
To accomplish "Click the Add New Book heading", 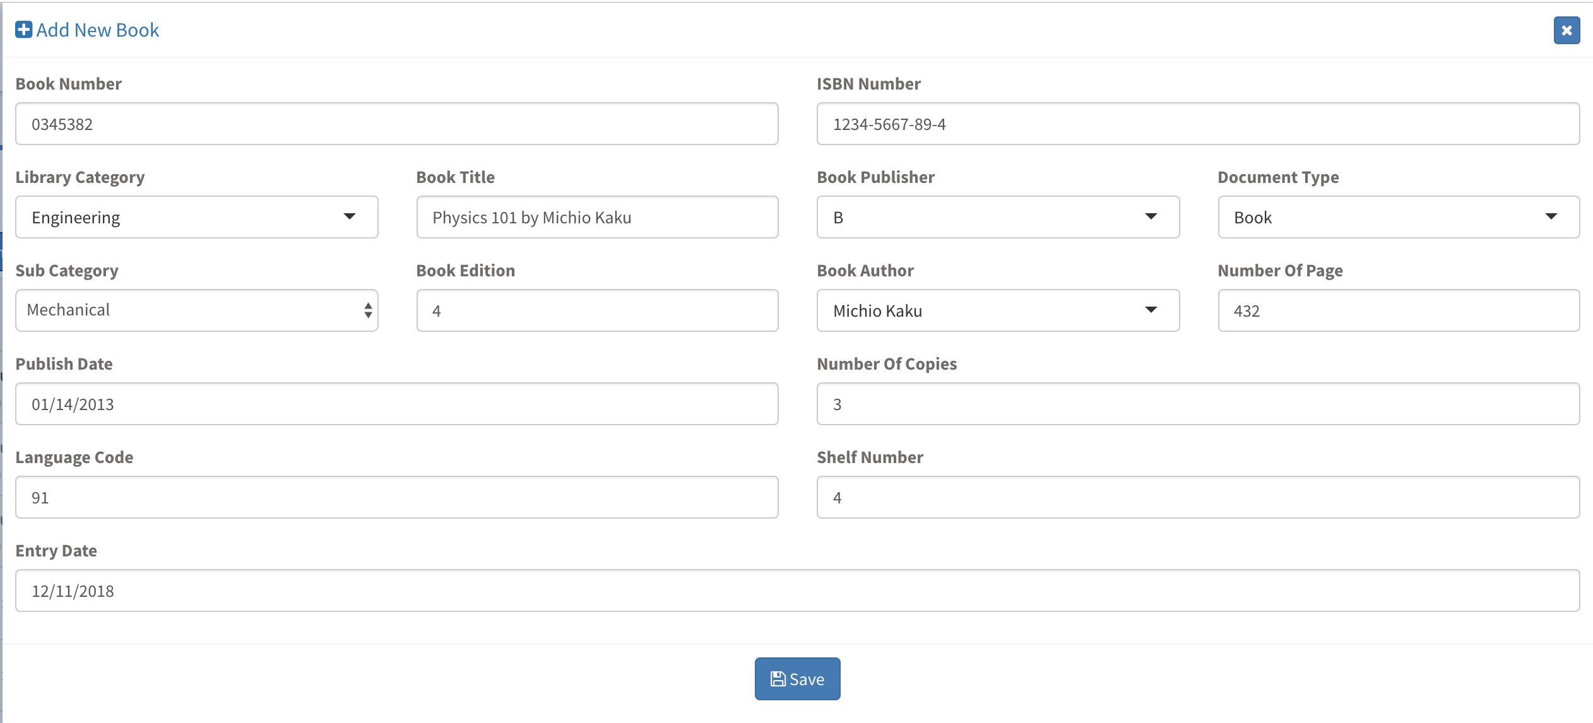I will pyautogui.click(x=98, y=30).
